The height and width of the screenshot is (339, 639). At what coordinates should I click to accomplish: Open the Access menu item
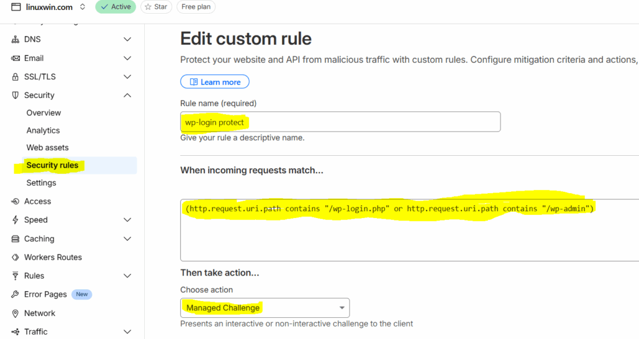(x=37, y=201)
